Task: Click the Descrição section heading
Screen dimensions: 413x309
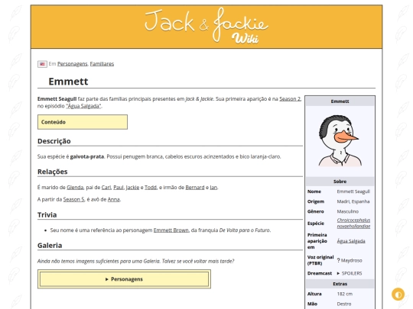Action: tap(54, 141)
